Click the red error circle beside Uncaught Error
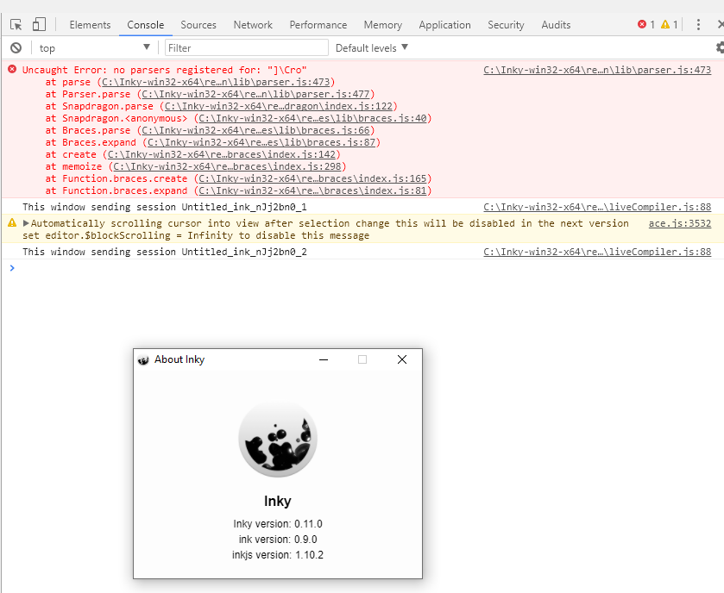Screen dimensions: 724x593 [9, 70]
